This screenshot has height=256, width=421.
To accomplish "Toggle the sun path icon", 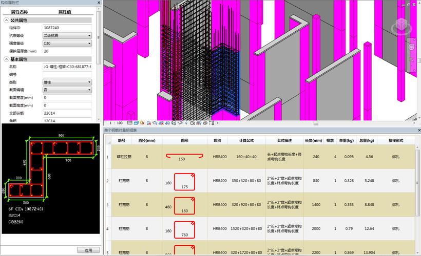I will (142, 123).
